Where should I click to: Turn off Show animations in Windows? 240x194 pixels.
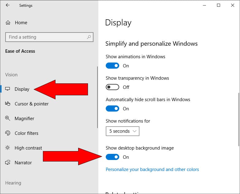pyautogui.click(x=112, y=66)
